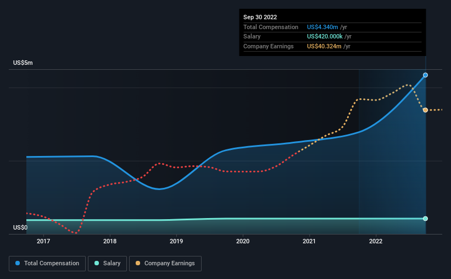Screen dimensions: 451x279
Task: Click the Total Compensation tooltip row label
Action: [x=271, y=27]
